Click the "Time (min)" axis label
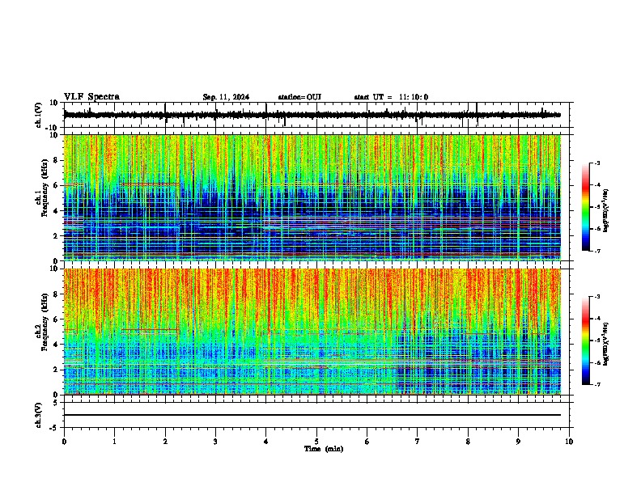 pos(324,449)
